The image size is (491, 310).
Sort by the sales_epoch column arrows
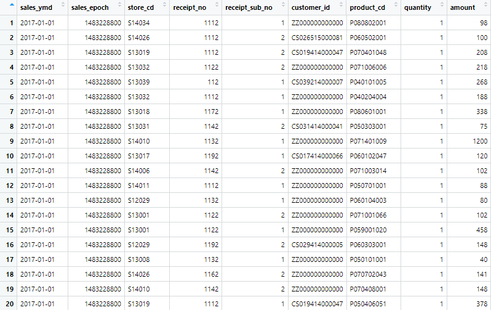119,5
